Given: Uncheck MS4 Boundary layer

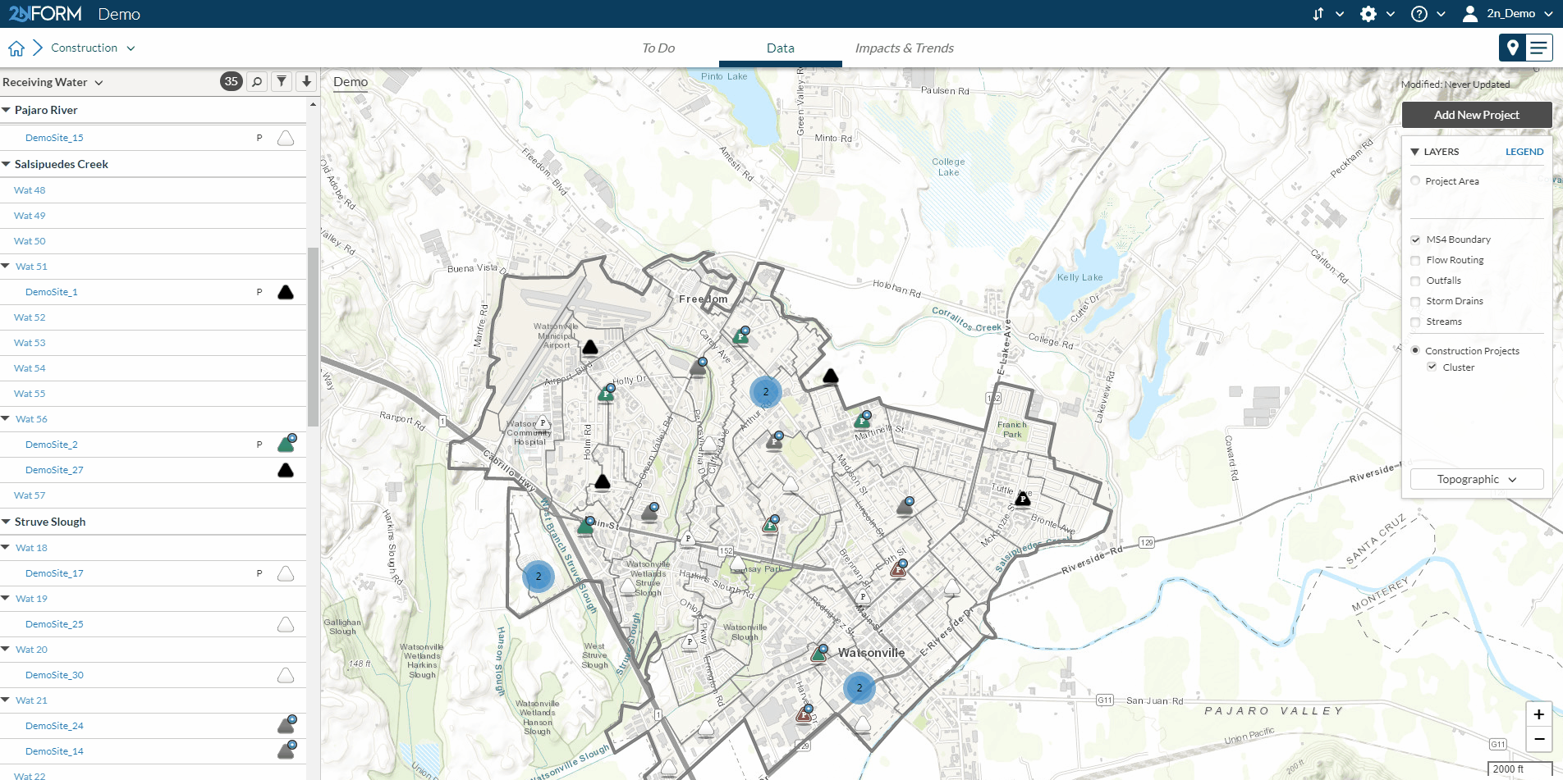Looking at the screenshot, I should pyautogui.click(x=1415, y=239).
